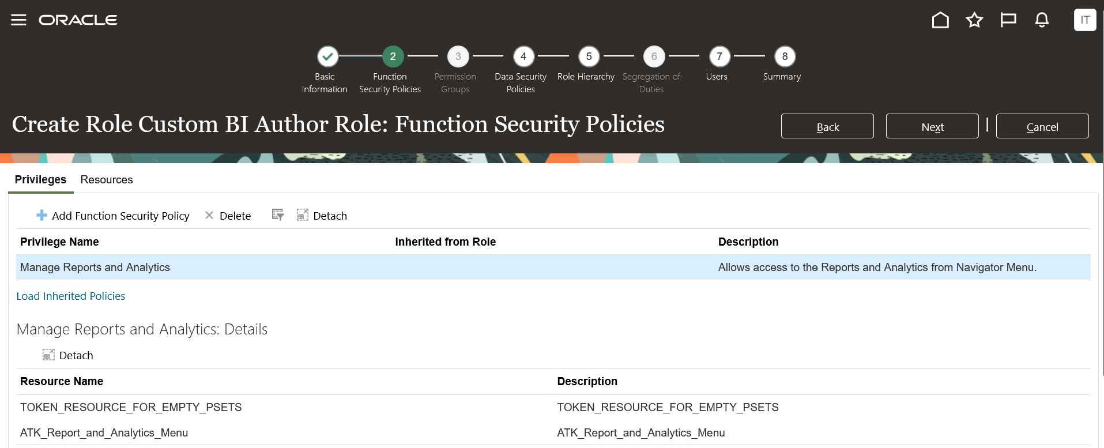The height and width of the screenshot is (448, 1104).
Task: Click the Back button
Action: pyautogui.click(x=827, y=126)
